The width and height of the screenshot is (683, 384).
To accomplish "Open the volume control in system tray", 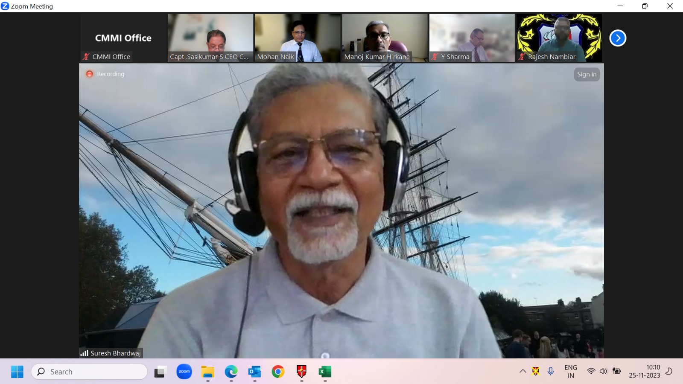I will click(603, 371).
